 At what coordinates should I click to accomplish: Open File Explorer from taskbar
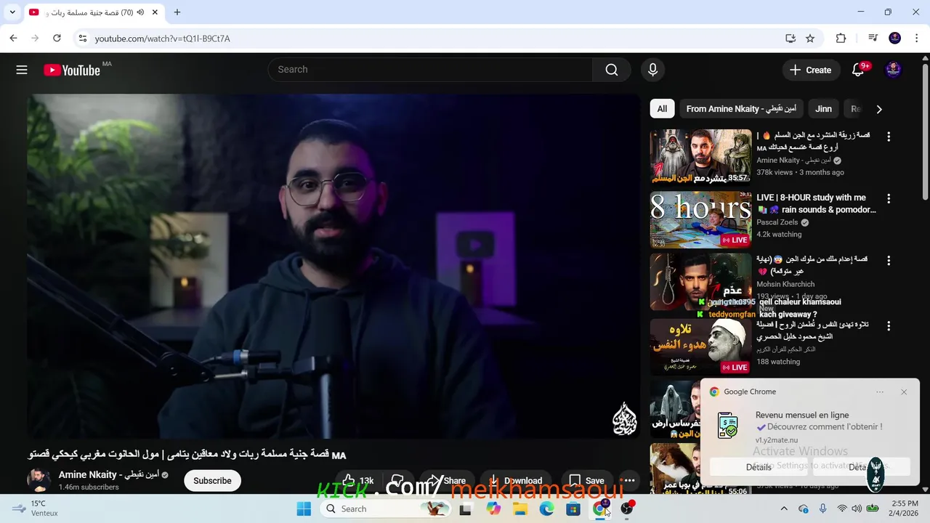pyautogui.click(x=520, y=508)
